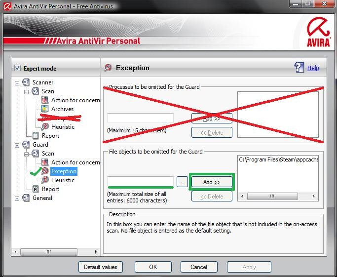Expand the General tree node
The image size is (337, 277).
click(18, 198)
